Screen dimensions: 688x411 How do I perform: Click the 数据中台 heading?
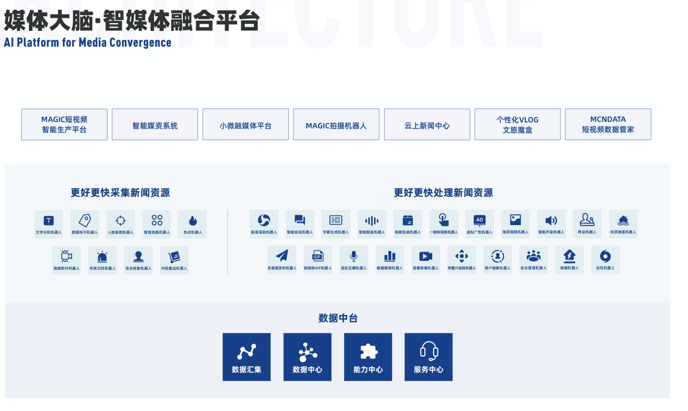click(x=337, y=318)
